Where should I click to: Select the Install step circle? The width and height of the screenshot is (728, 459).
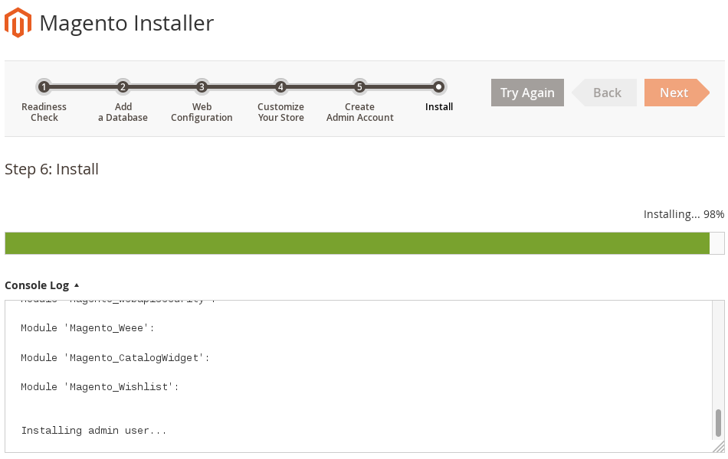[438, 86]
